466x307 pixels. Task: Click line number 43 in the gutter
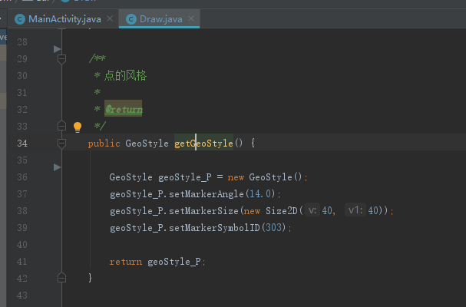pyautogui.click(x=22, y=295)
